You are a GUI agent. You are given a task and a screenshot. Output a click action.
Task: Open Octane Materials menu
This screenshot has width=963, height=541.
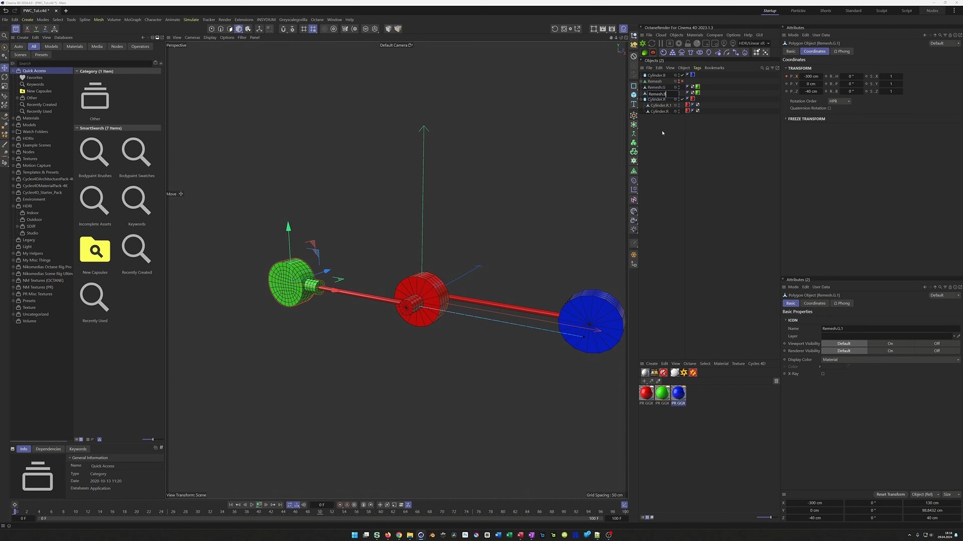pos(695,35)
